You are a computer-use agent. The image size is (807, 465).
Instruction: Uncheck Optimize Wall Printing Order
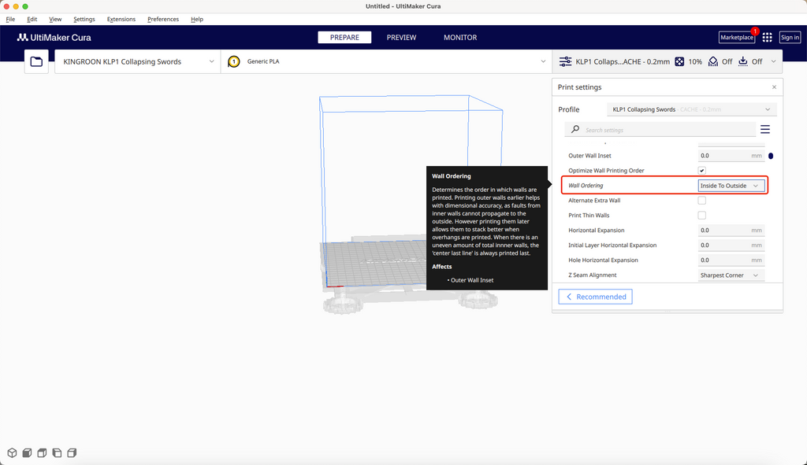coord(701,171)
